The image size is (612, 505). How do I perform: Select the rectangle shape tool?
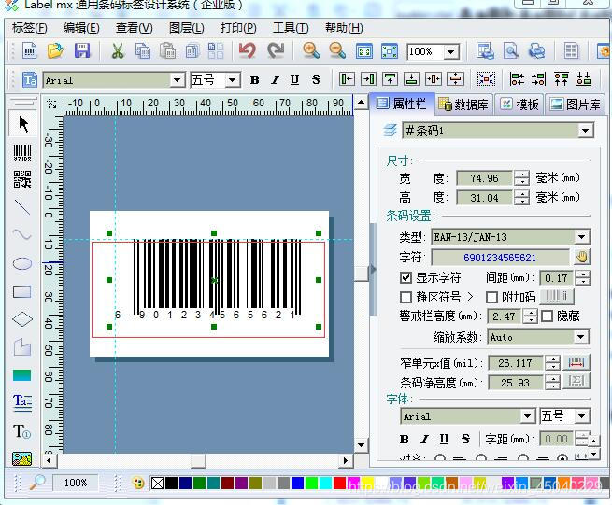(21, 291)
